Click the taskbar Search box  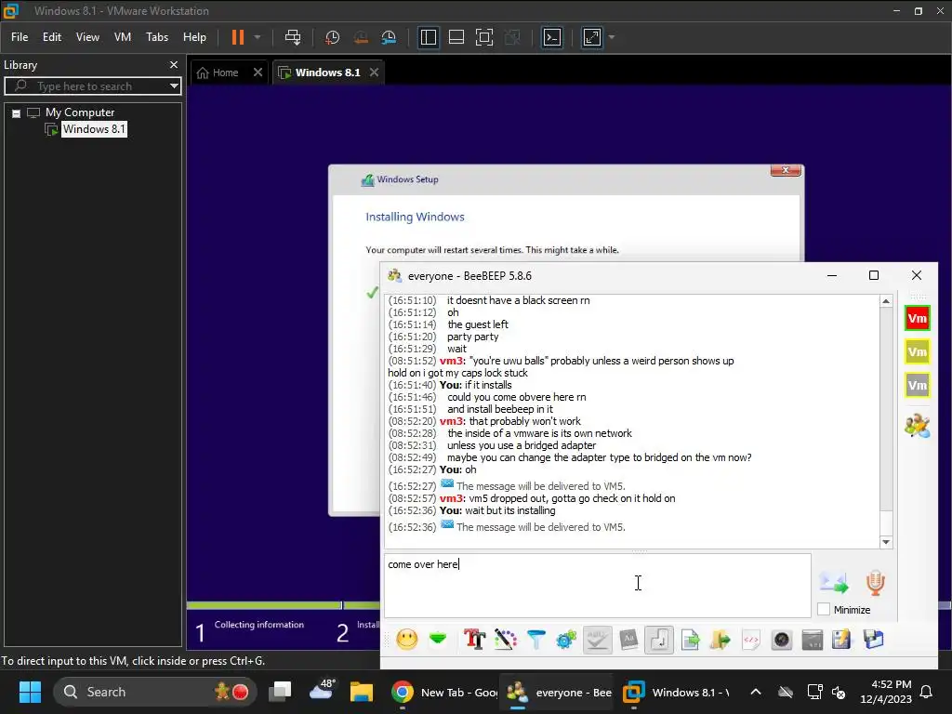pyautogui.click(x=155, y=692)
